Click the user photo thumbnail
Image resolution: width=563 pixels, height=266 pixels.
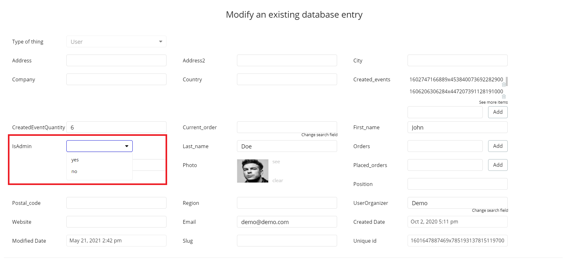pos(252,171)
